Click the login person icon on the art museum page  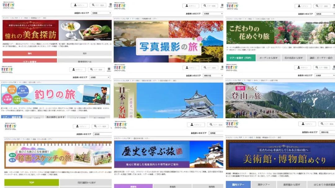(302, 123)
